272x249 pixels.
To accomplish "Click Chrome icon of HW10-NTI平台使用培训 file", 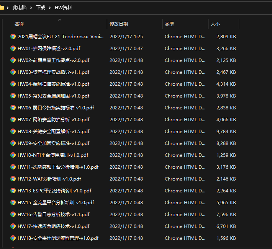I will 13,155.
